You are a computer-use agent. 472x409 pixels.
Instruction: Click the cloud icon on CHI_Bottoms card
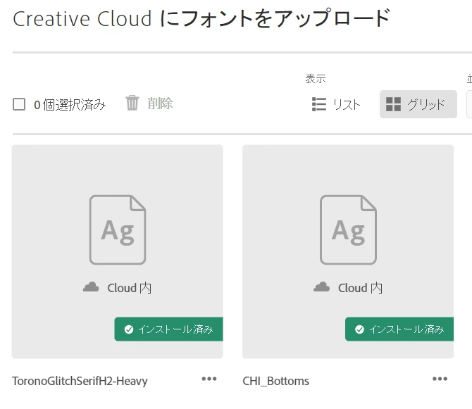click(x=321, y=287)
